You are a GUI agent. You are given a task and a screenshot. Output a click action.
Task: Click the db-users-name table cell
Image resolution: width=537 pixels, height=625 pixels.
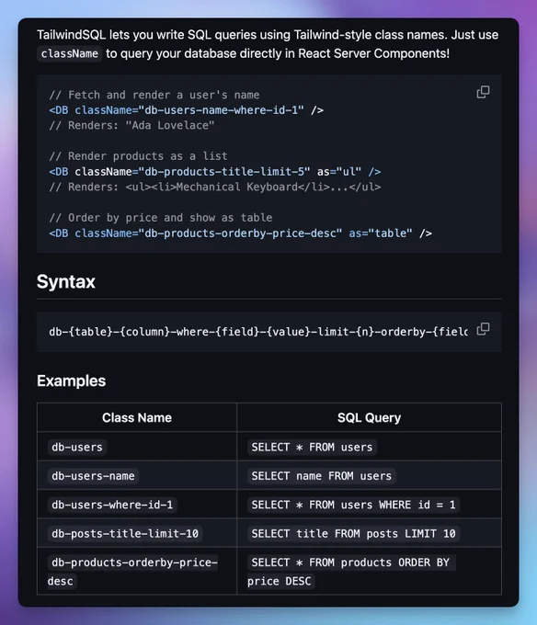pyautogui.click(x=137, y=475)
